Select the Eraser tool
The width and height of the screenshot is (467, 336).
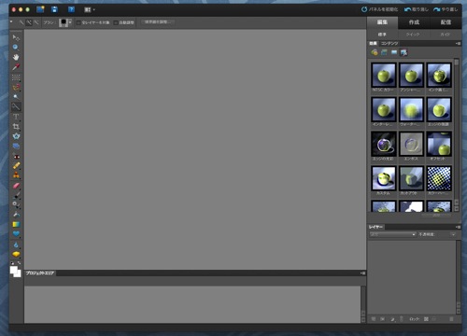[x=16, y=186]
